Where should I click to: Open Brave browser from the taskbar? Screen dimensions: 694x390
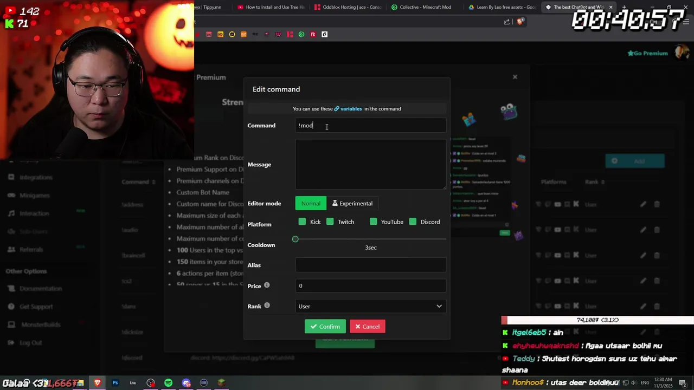click(x=98, y=383)
